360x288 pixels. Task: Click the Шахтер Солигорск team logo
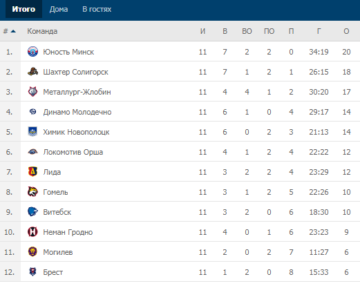point(32,72)
